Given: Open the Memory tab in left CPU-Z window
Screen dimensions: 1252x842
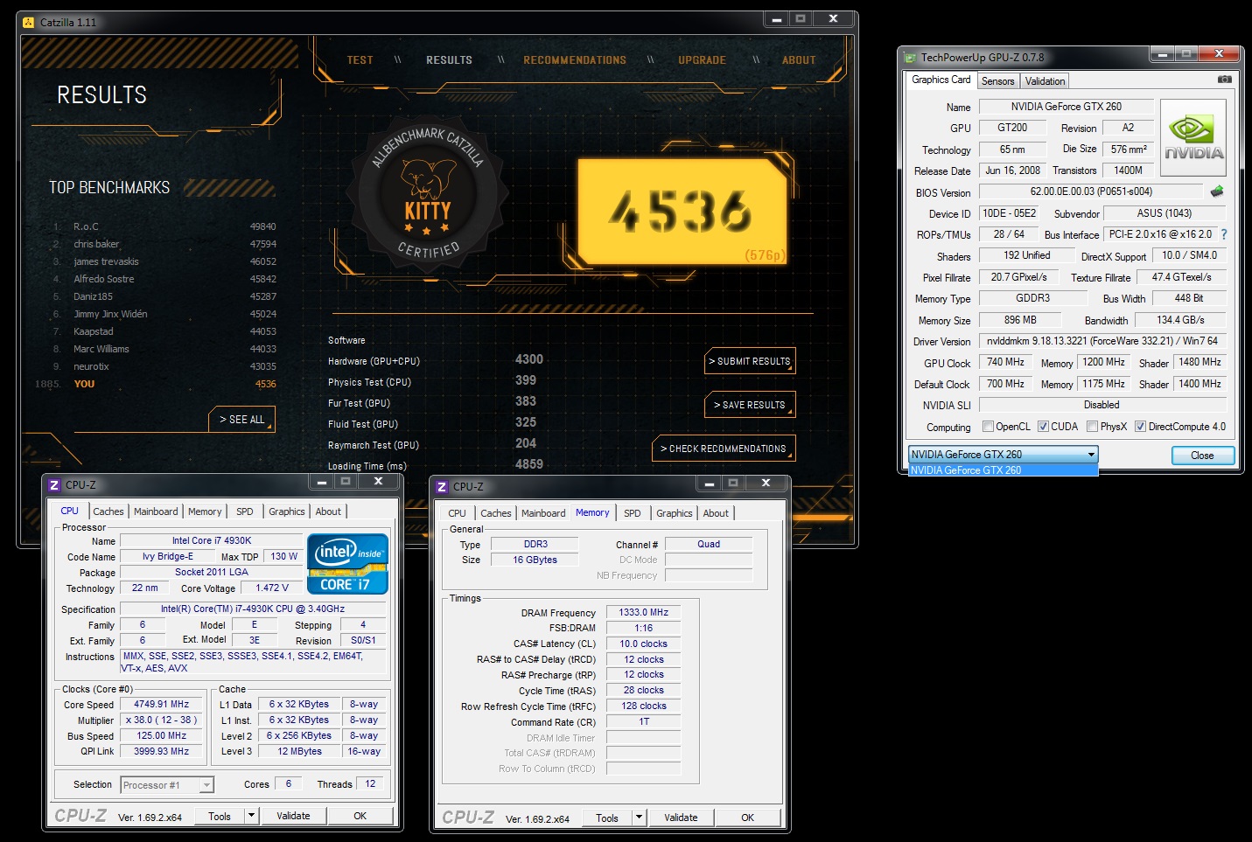Looking at the screenshot, I should 205,511.
